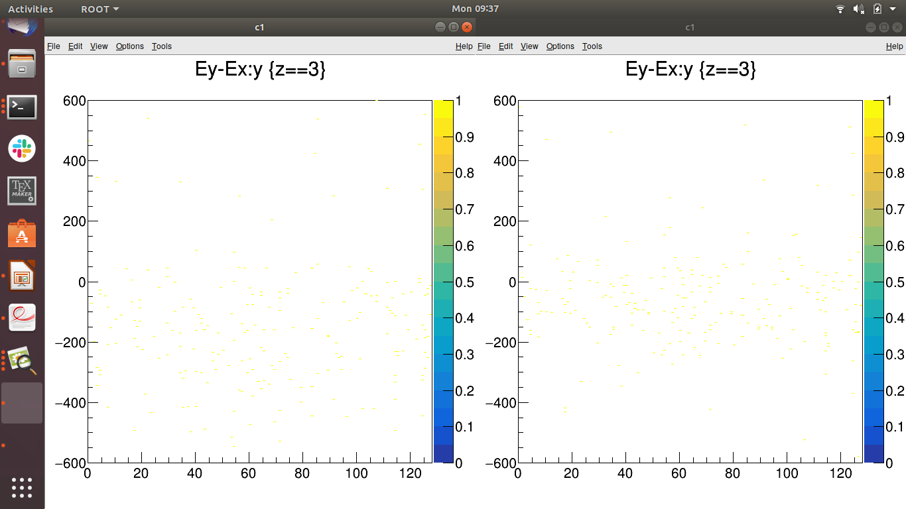Open Tools menu in right c1 window

(592, 46)
